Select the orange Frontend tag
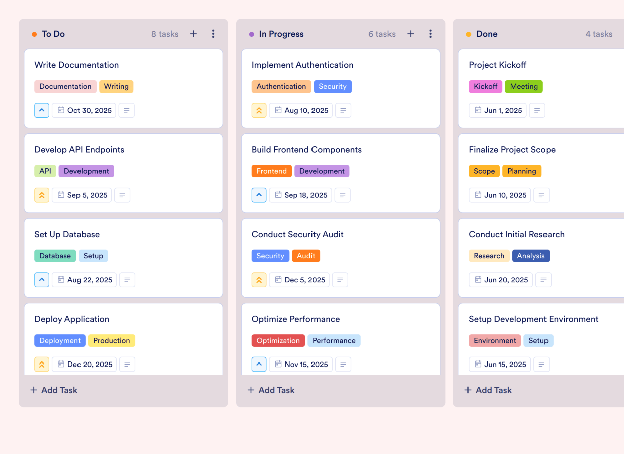This screenshot has height=454, width=624. pyautogui.click(x=271, y=171)
